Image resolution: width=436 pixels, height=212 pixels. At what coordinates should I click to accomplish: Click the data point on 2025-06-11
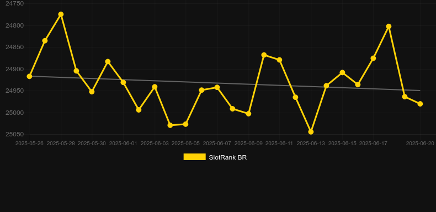click(x=279, y=60)
